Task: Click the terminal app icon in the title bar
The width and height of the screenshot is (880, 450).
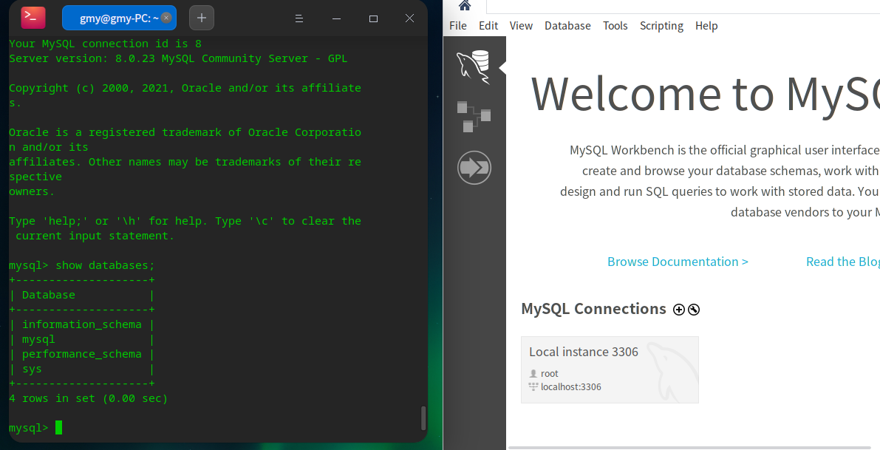Action: pyautogui.click(x=33, y=18)
